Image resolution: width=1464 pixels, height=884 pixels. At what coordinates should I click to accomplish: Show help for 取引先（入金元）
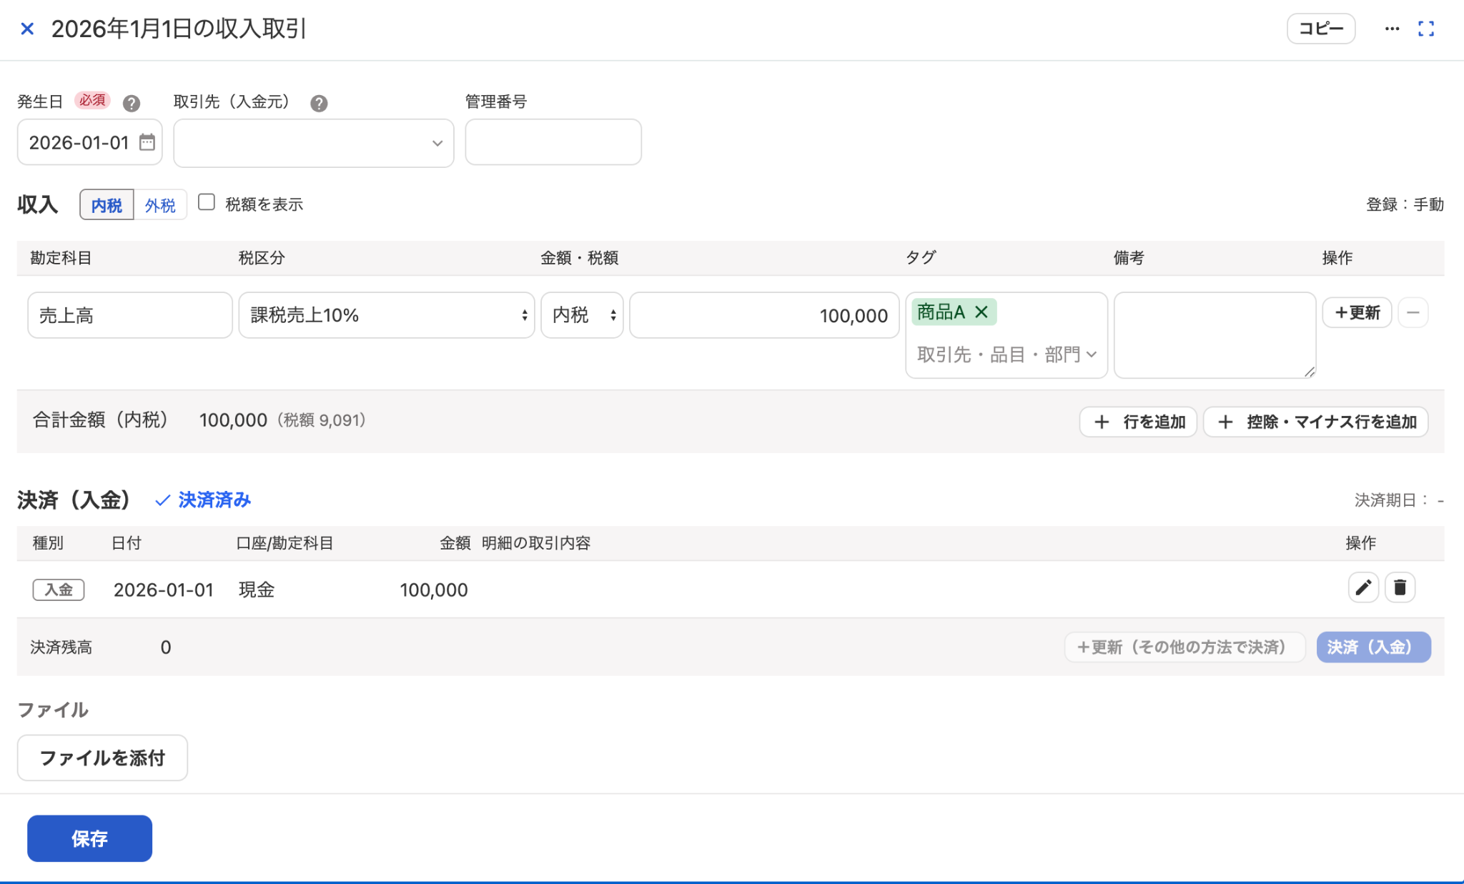coord(319,103)
